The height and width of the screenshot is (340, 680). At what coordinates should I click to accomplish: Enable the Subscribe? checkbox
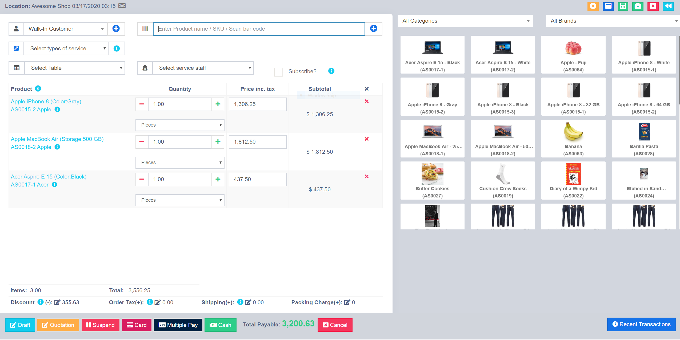coord(278,72)
